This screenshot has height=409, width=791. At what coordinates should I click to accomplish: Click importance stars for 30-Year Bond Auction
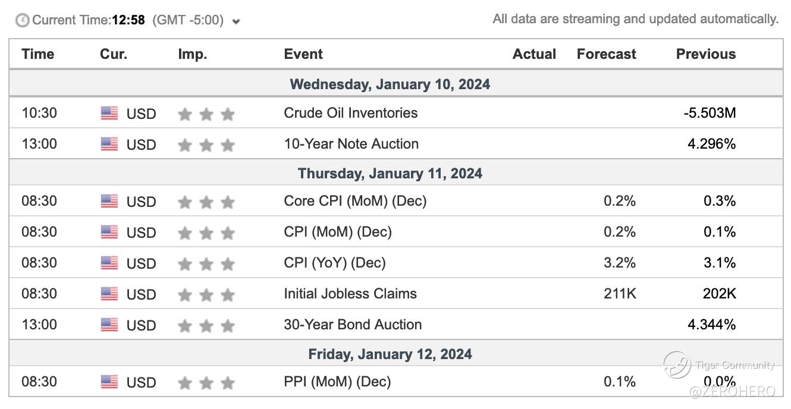(x=206, y=325)
